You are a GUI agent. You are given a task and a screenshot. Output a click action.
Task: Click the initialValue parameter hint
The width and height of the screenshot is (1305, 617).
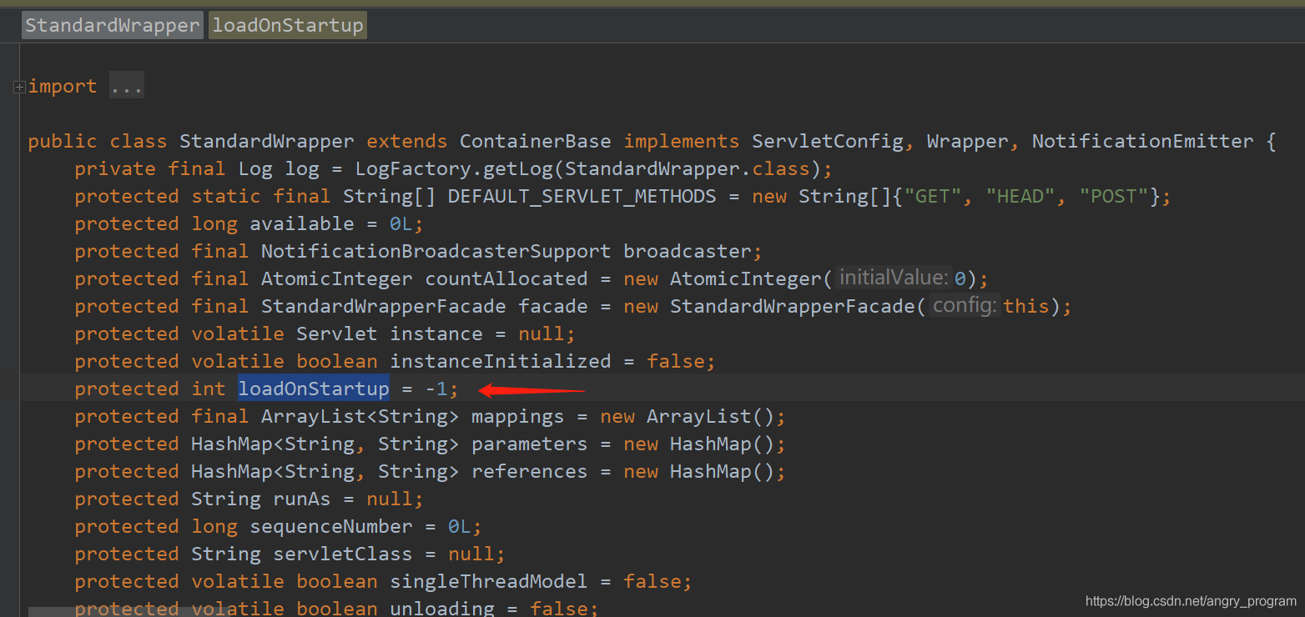(x=894, y=278)
